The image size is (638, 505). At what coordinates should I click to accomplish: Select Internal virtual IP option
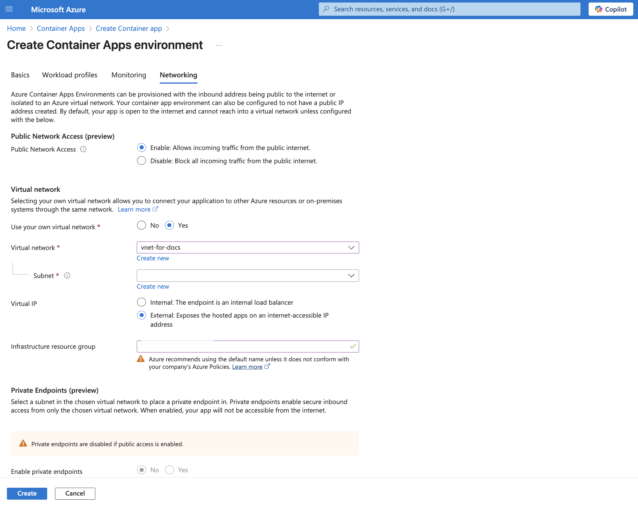[x=141, y=302]
